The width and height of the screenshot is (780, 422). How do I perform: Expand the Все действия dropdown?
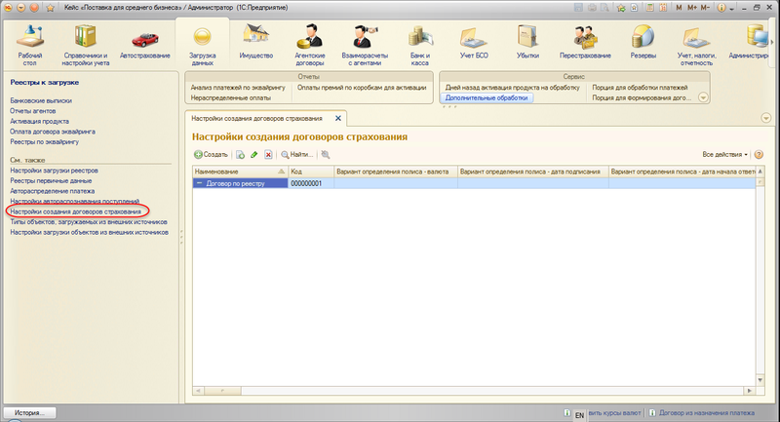[725, 154]
